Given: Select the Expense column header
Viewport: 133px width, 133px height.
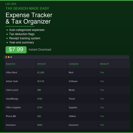Looking at the screenshot, I should [x=20, y=64].
